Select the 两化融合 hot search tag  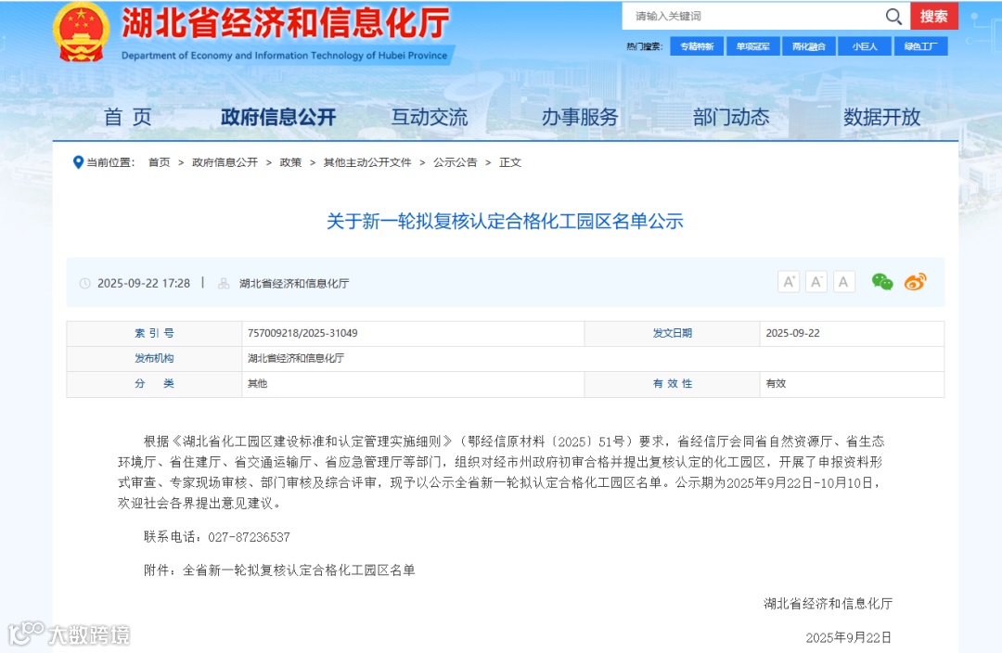coord(808,46)
